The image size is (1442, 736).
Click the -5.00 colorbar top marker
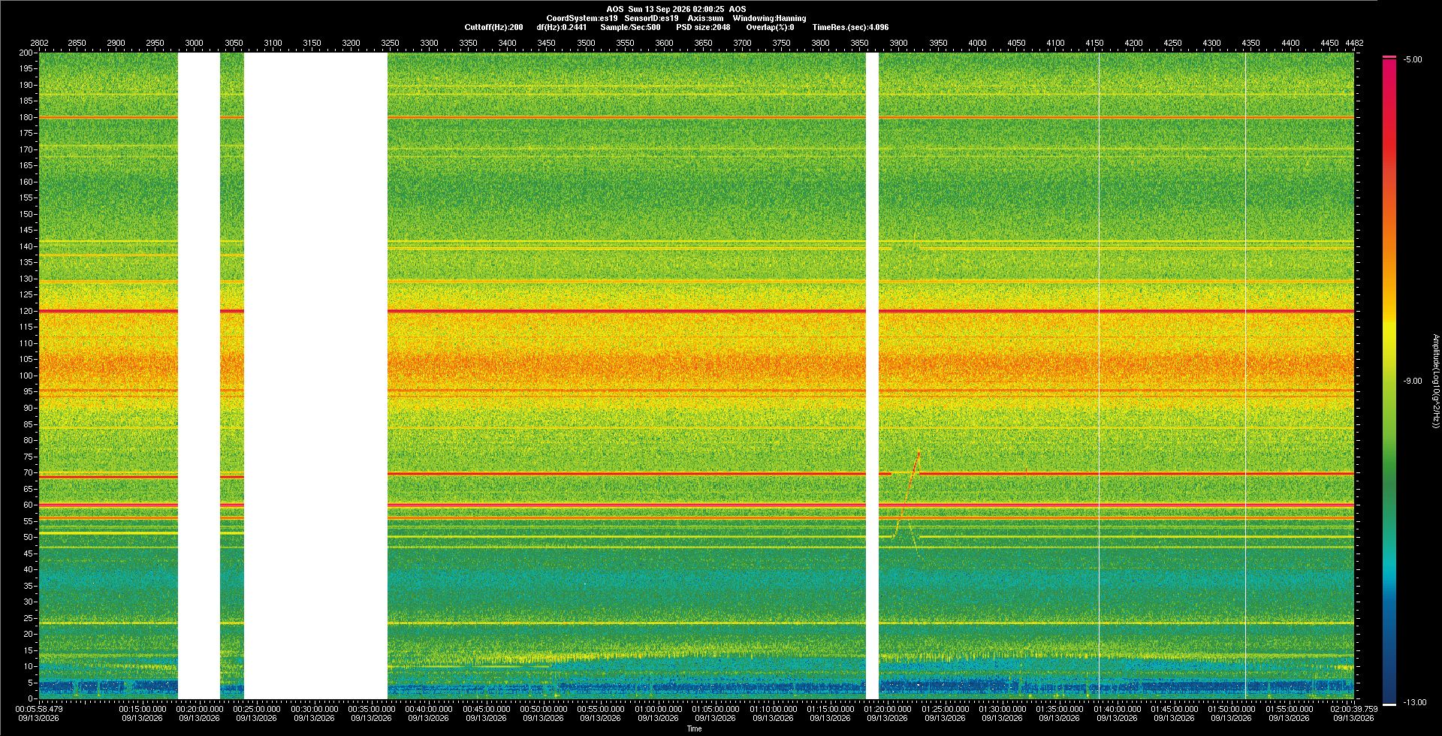click(x=1412, y=59)
